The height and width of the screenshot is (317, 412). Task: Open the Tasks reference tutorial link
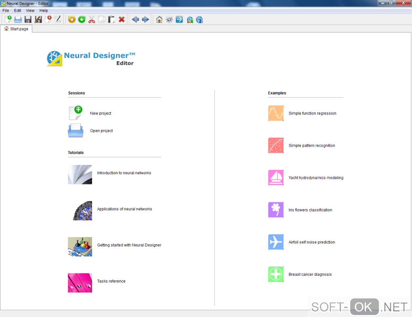pos(111,281)
